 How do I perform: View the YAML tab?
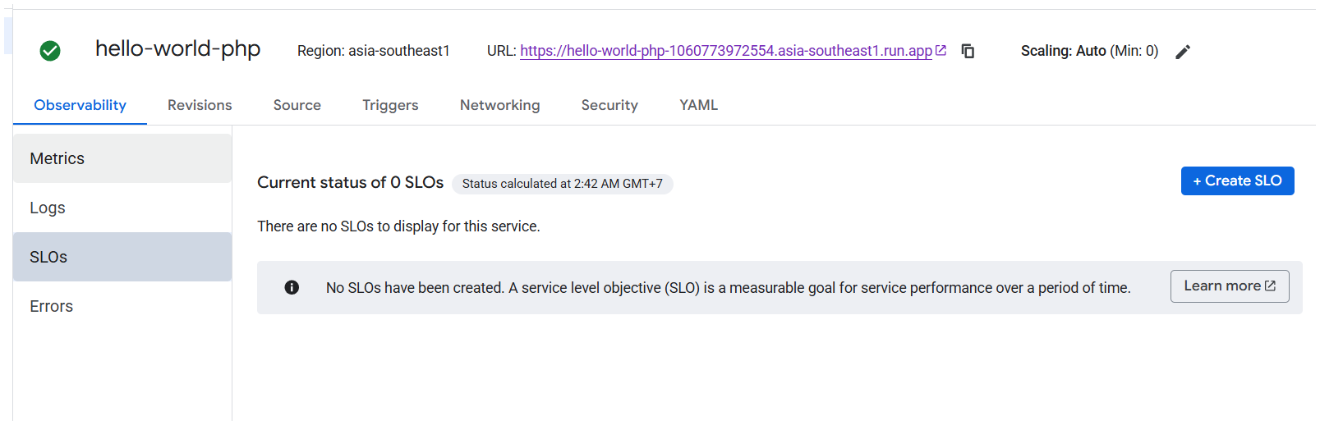click(x=699, y=105)
